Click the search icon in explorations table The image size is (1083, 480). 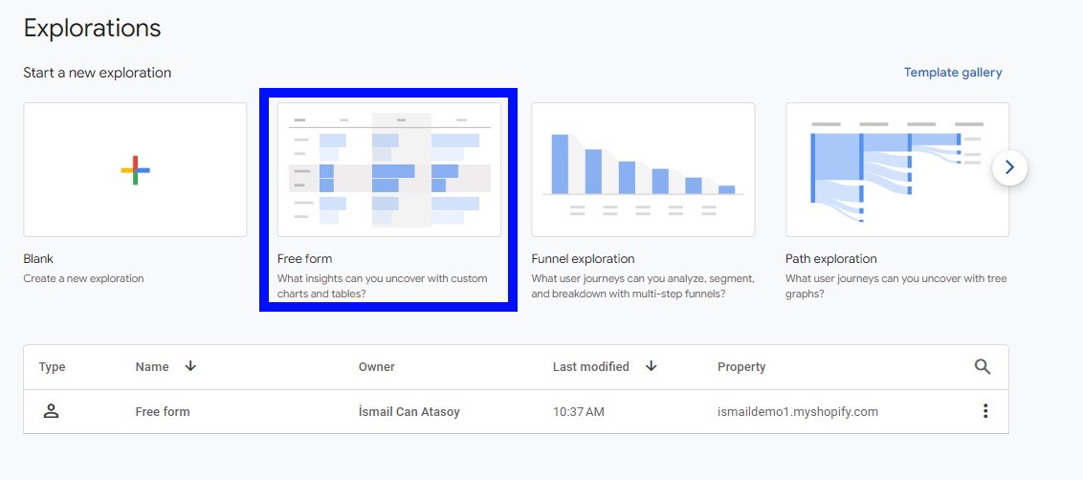click(x=983, y=367)
